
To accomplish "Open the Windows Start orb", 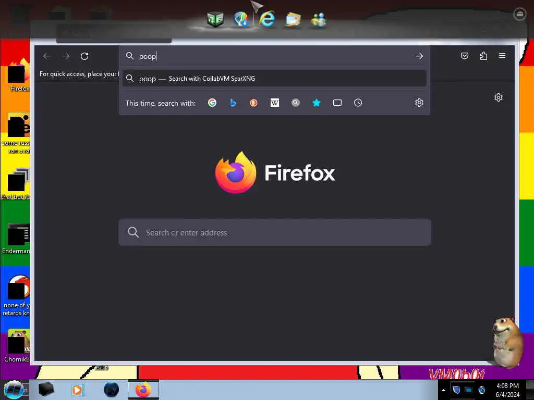I will (x=14, y=390).
